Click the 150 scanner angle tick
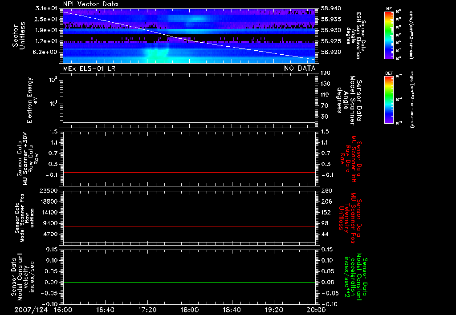This screenshot has height=315, width=456. [x=326, y=84]
